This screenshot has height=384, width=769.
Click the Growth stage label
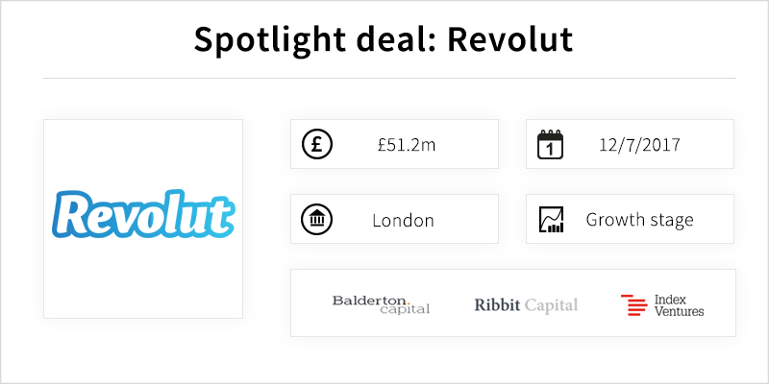(x=639, y=220)
